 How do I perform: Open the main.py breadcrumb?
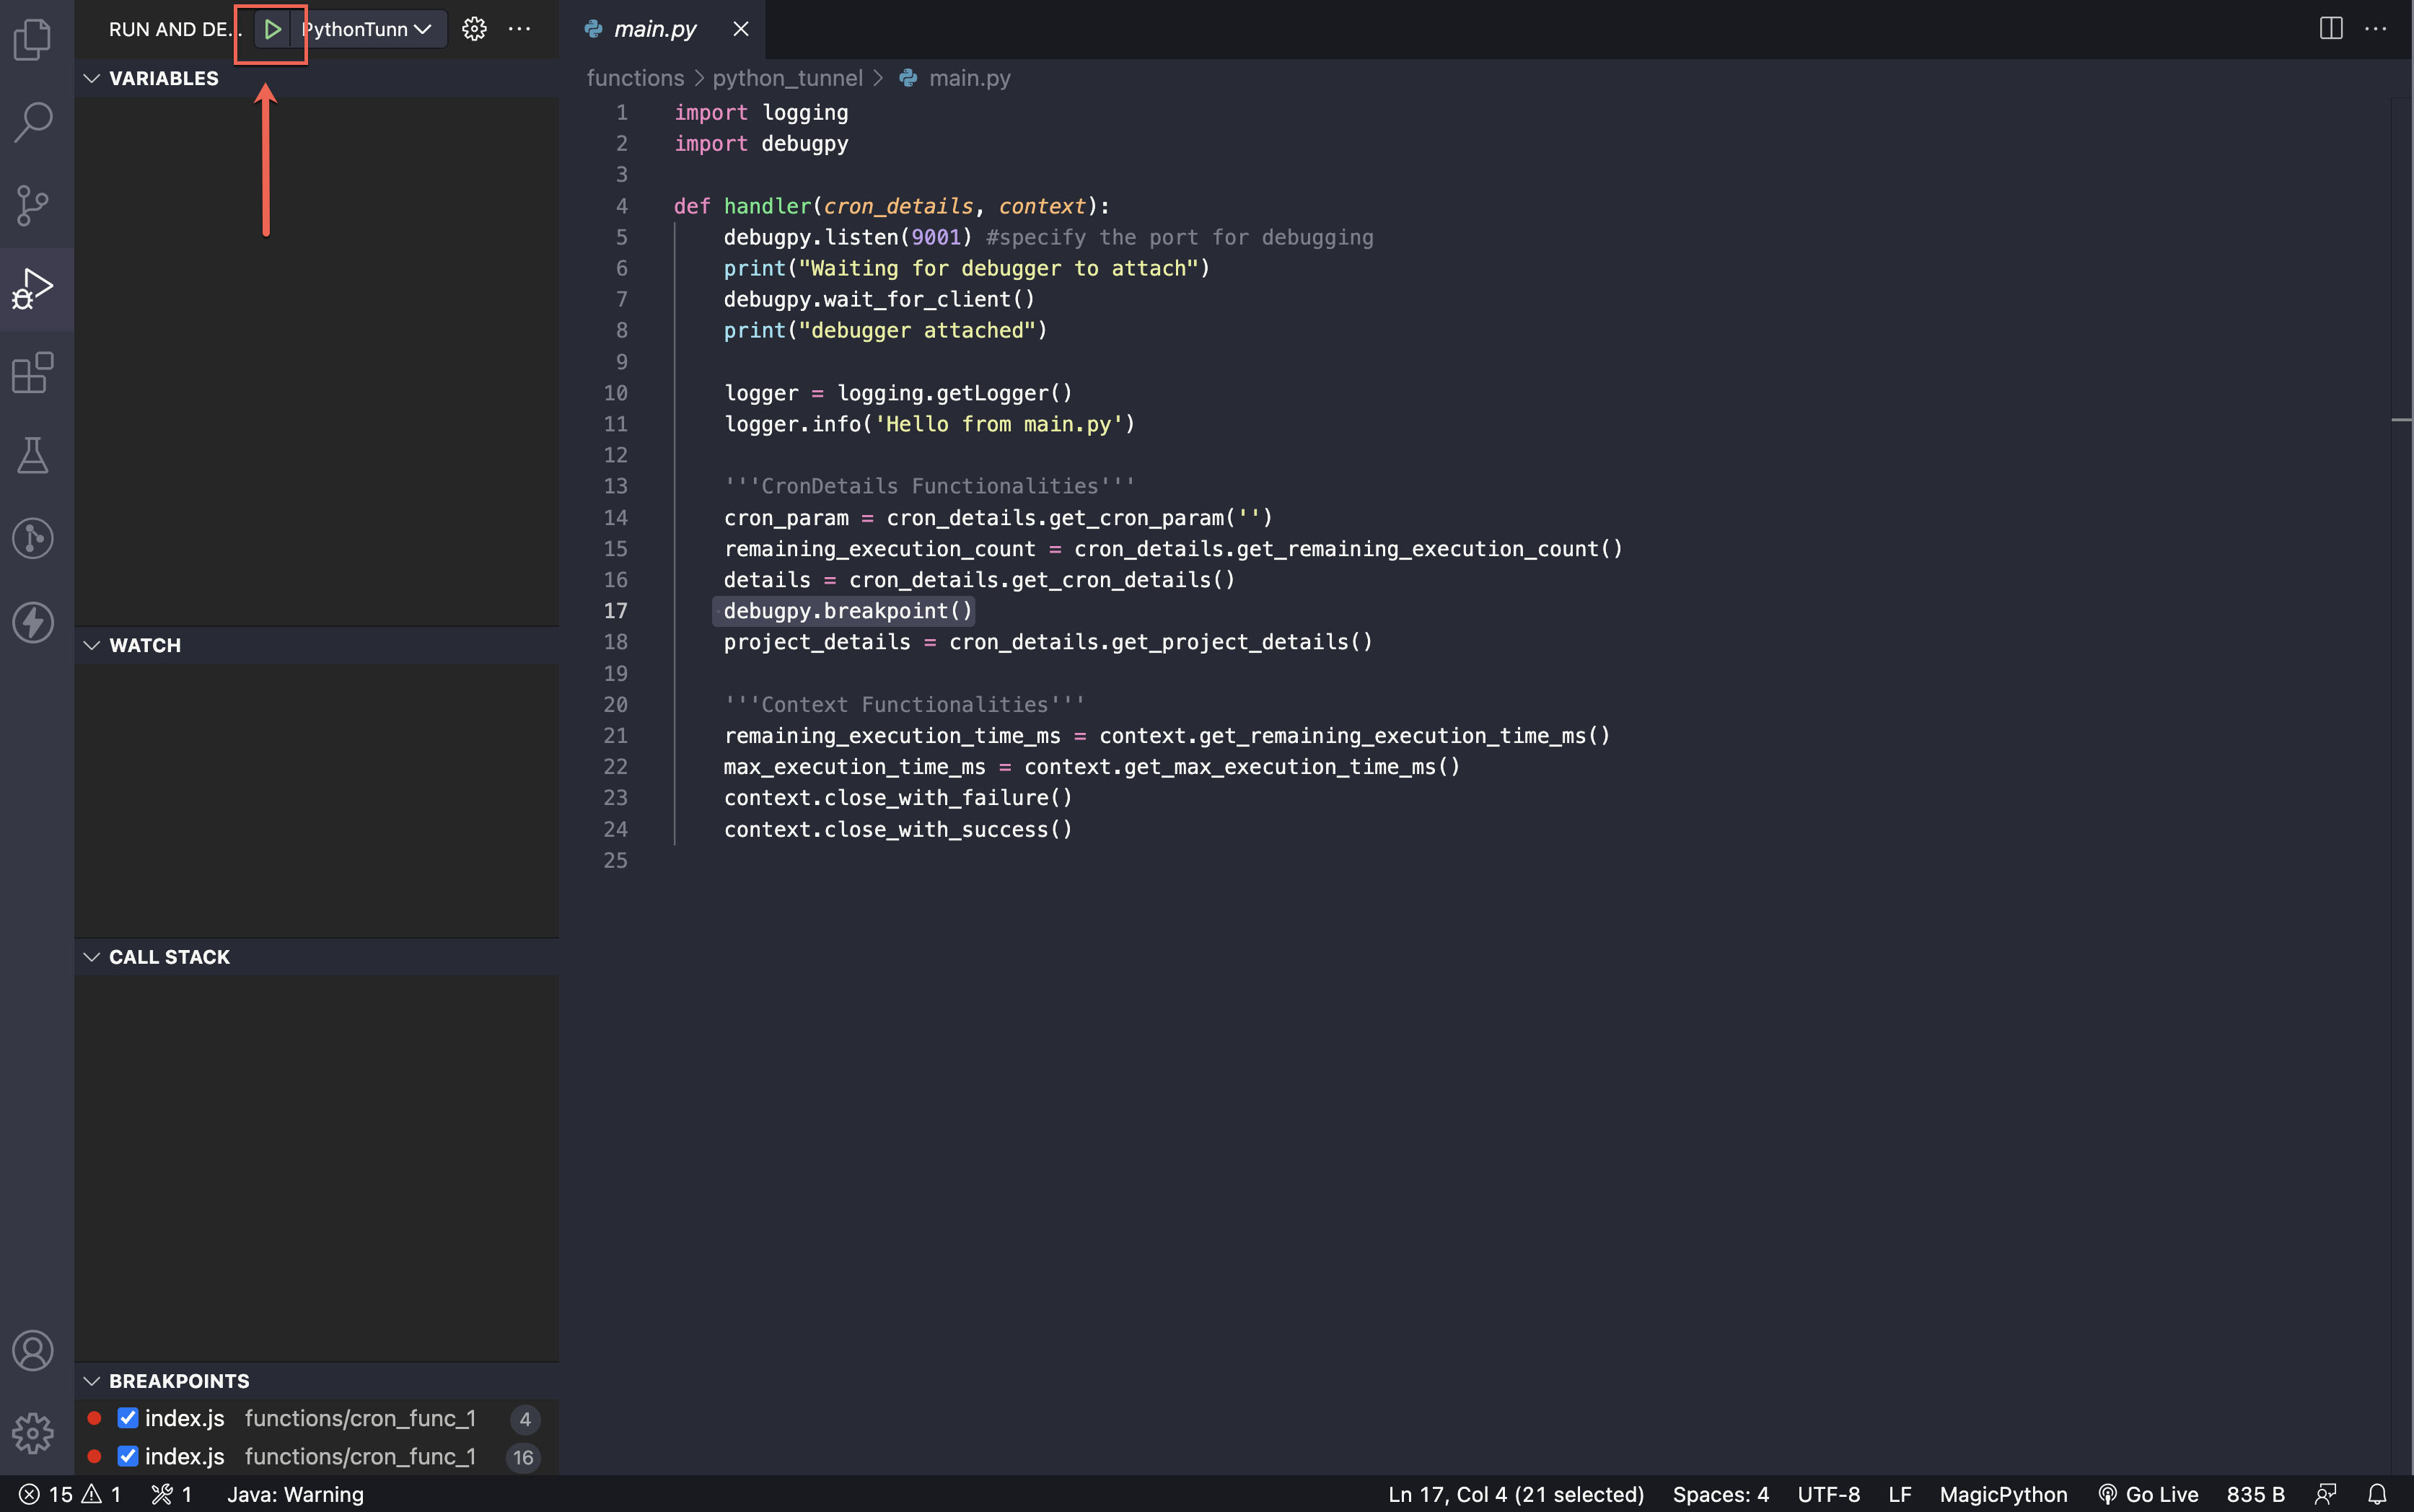pyautogui.click(x=955, y=78)
